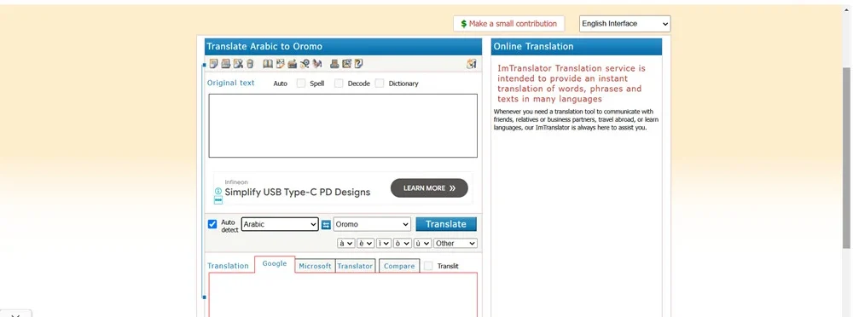
Task: Click the font size icon at toolbar right
Action: (x=471, y=64)
